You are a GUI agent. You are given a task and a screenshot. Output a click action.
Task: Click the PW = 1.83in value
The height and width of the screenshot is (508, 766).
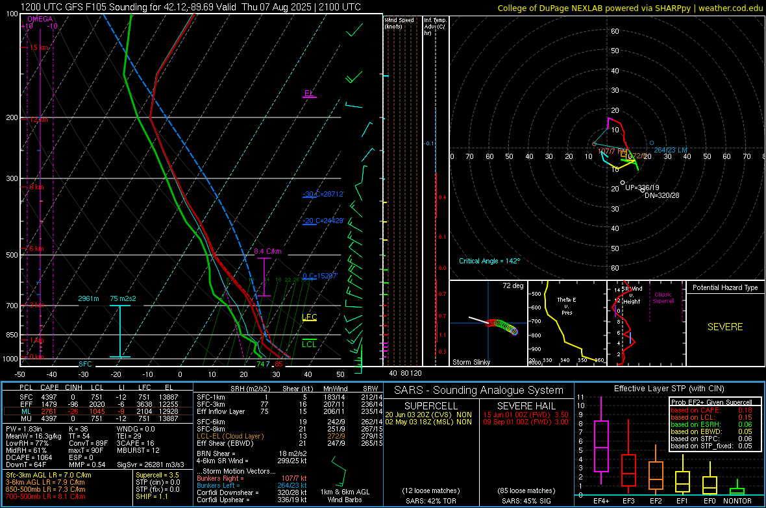pyautogui.click(x=26, y=429)
